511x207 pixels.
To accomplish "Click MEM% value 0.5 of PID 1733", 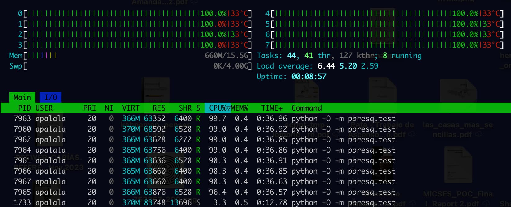I will click(242, 202).
